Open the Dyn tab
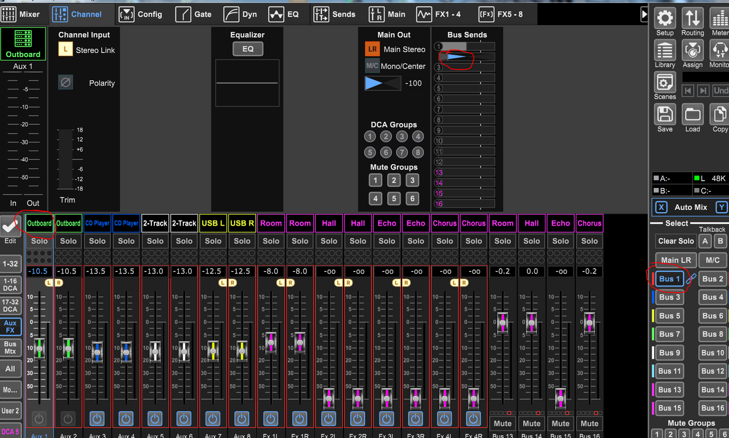 [x=240, y=14]
